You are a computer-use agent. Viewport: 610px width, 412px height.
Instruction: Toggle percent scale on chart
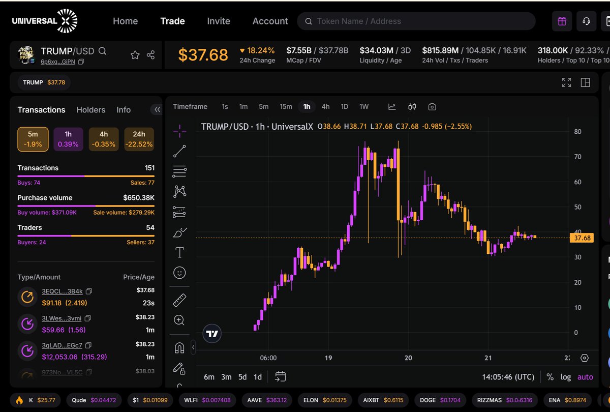pyautogui.click(x=550, y=377)
